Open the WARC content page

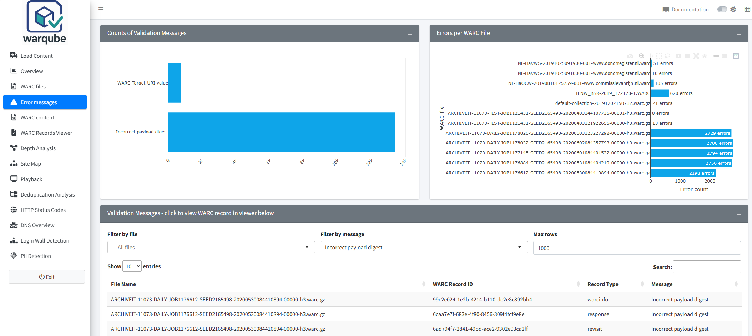click(45, 117)
